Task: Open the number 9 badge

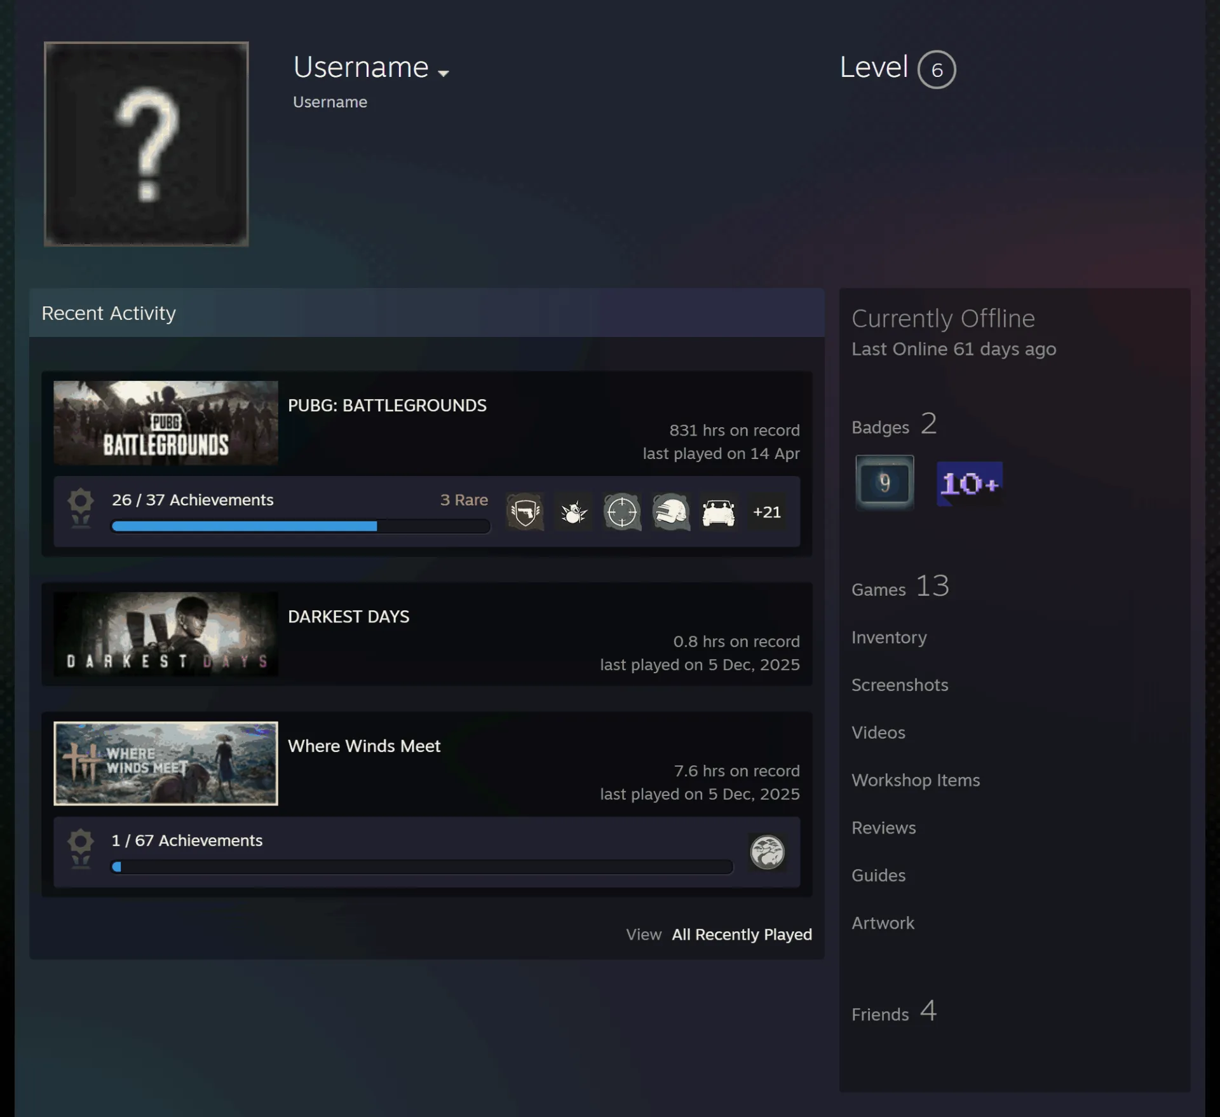Action: click(884, 483)
